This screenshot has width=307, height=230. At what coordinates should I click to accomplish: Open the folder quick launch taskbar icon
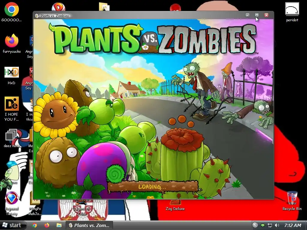tap(59, 225)
